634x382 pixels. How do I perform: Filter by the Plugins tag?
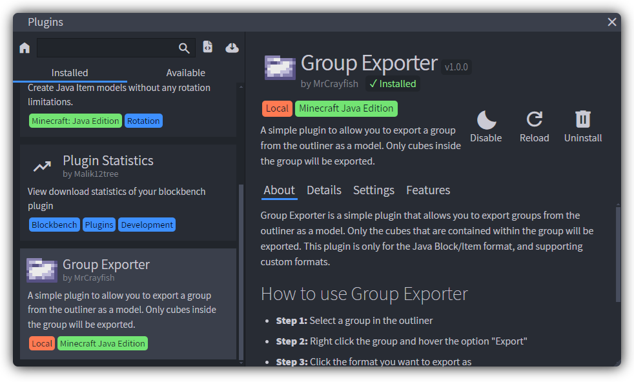99,225
